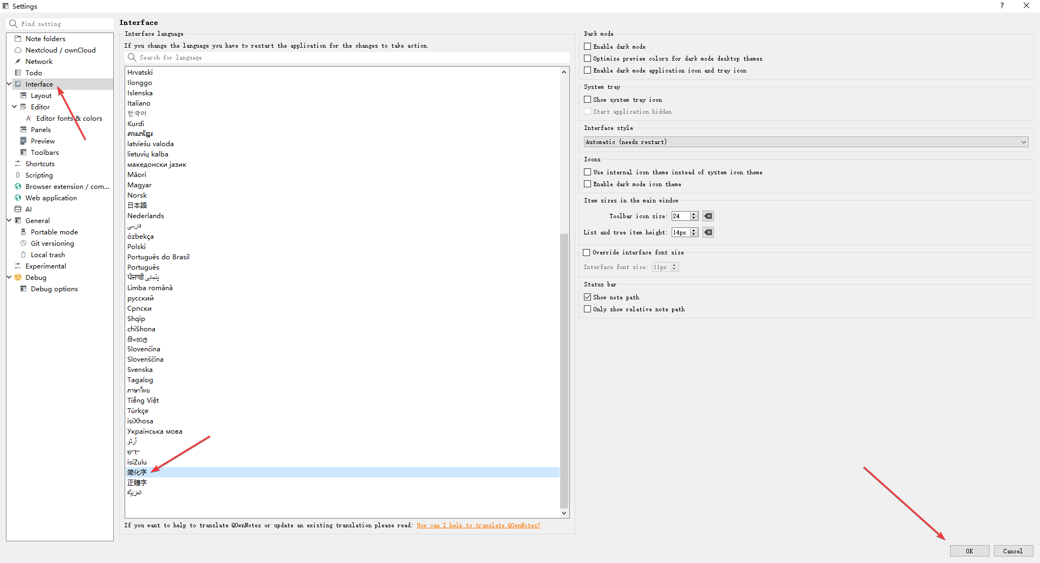Image resolution: width=1040 pixels, height=563 pixels.
Task: Show the Local trash settings page
Action: [48, 254]
